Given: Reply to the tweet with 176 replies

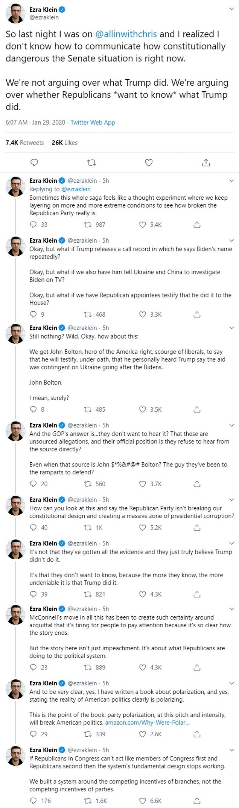Looking at the screenshot, I should click(33, 801).
